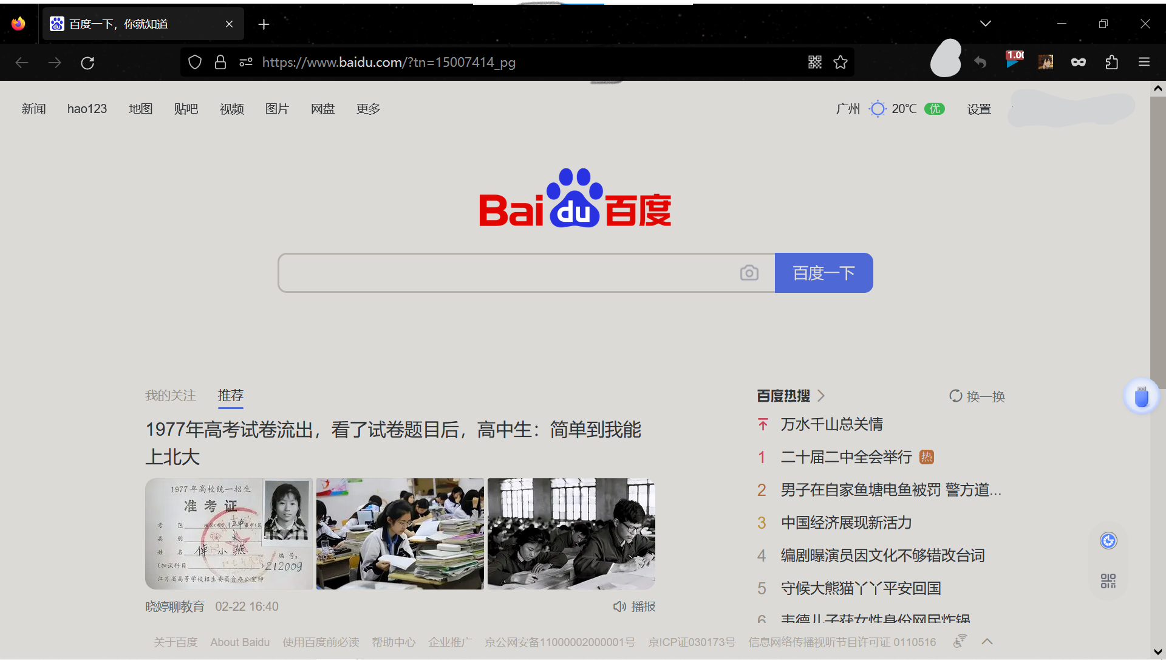Open 图片 images link
This screenshot has height=660, width=1166.
coord(277,109)
